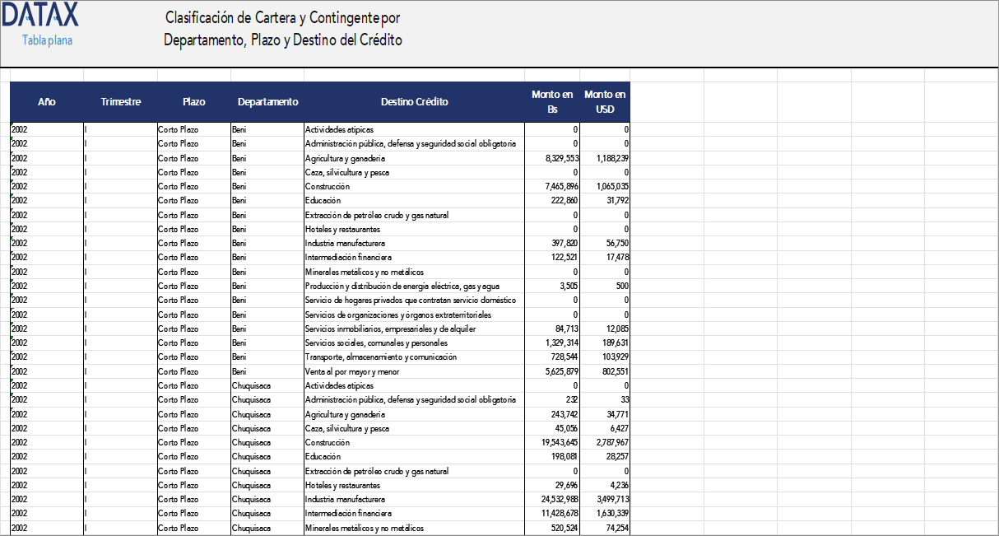Select the Año column header
The width and height of the screenshot is (999, 536).
click(47, 101)
